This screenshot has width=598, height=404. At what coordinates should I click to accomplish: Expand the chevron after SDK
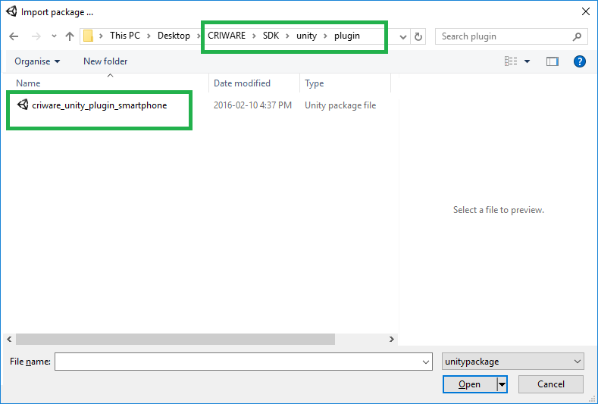pos(287,36)
